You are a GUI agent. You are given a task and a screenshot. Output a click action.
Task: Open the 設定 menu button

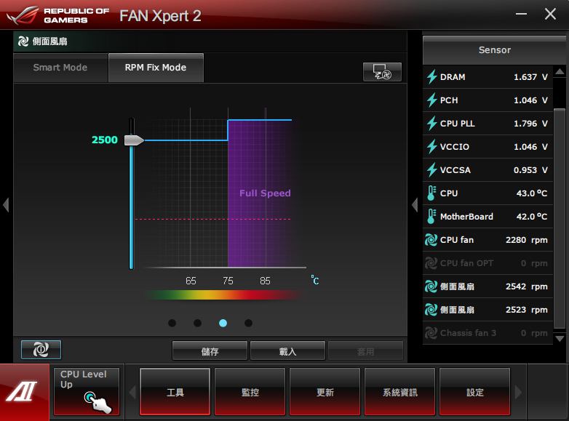474,392
